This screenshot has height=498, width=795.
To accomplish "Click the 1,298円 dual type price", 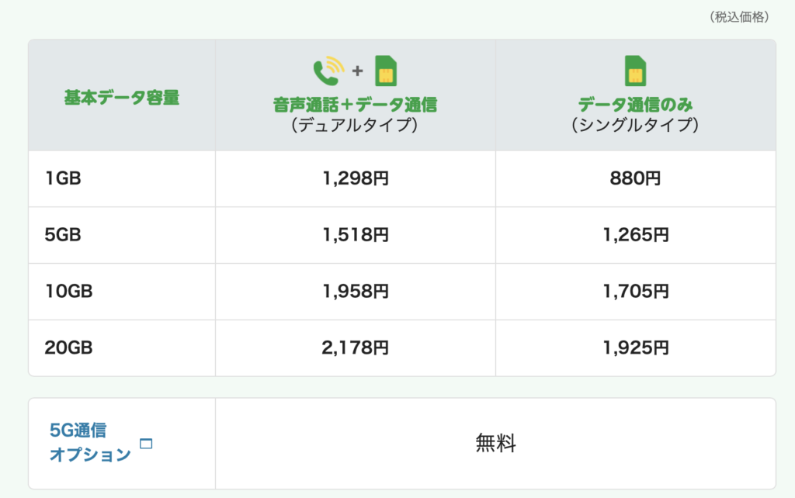I will (355, 178).
